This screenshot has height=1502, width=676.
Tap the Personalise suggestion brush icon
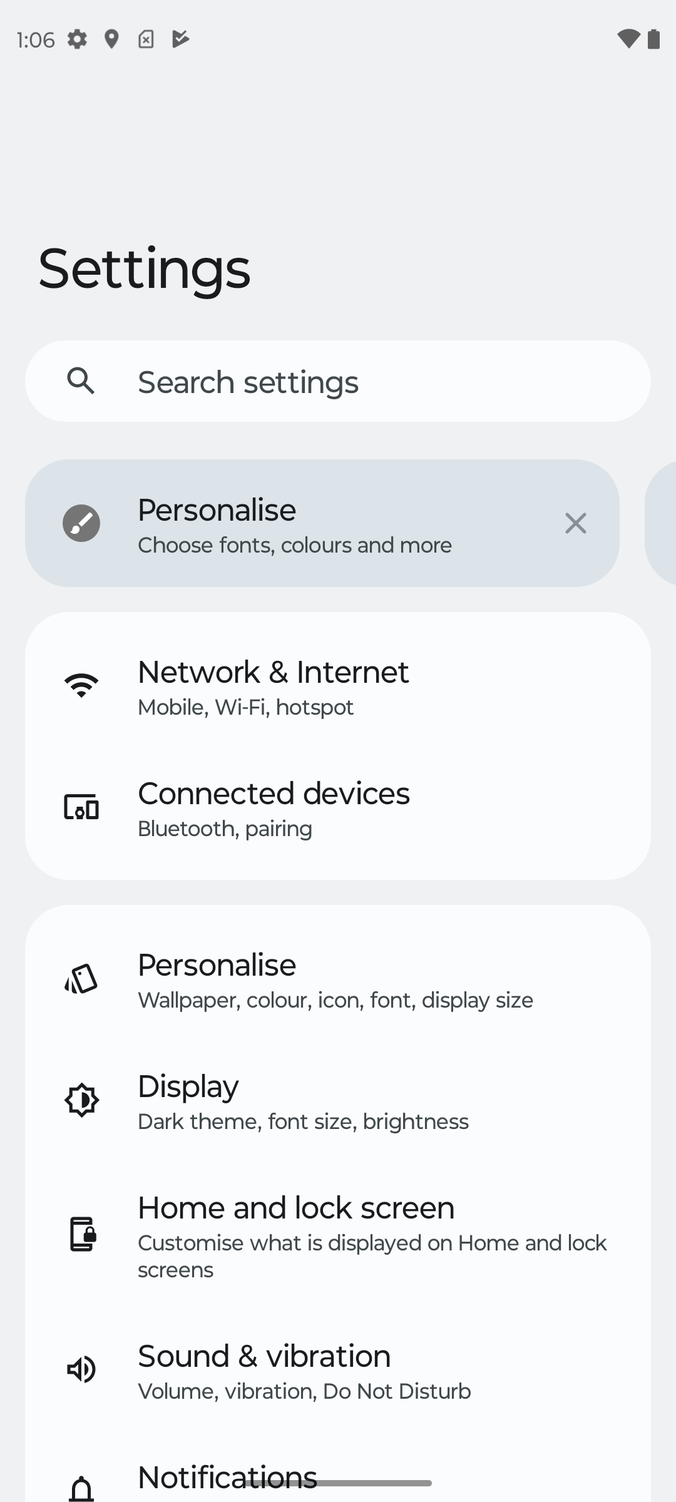(x=81, y=523)
